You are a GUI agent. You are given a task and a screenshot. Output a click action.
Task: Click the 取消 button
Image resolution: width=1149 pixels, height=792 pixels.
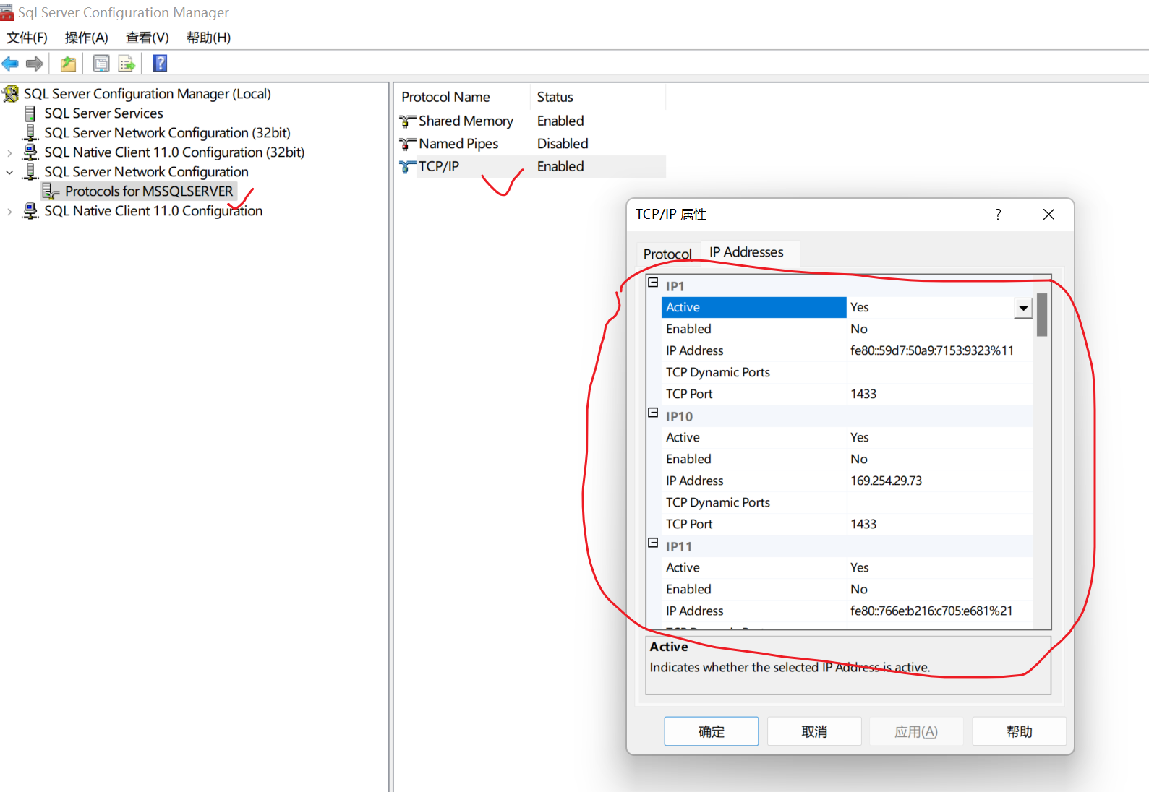pos(814,731)
